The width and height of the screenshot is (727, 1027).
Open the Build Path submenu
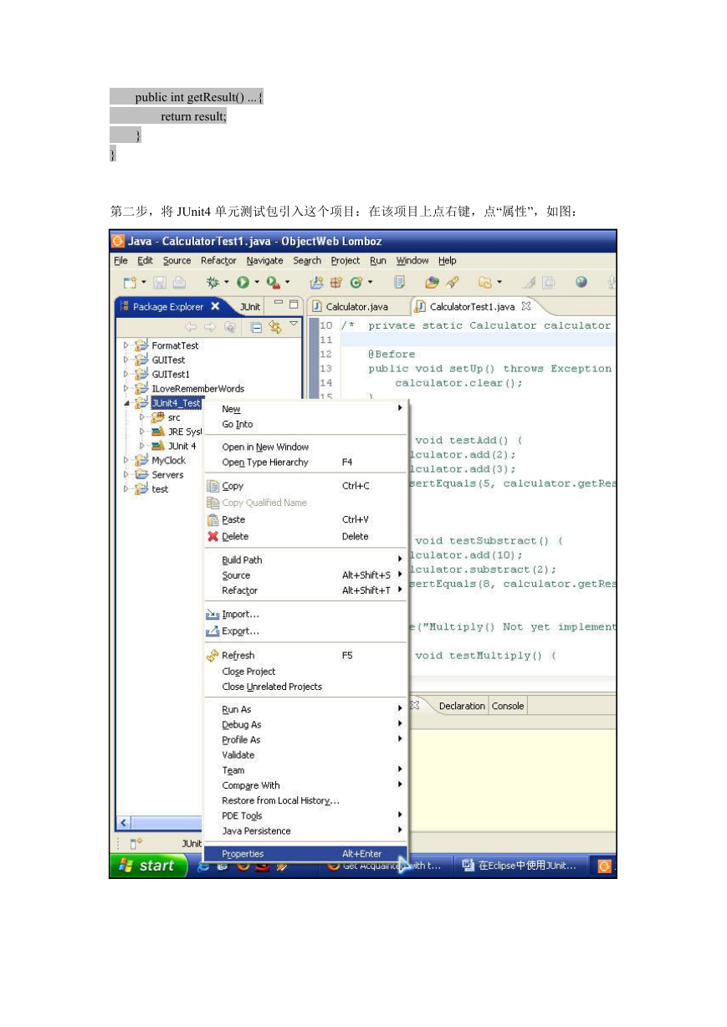coord(305,559)
